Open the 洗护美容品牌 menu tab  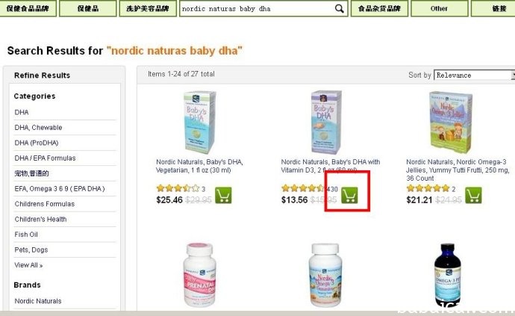click(148, 8)
